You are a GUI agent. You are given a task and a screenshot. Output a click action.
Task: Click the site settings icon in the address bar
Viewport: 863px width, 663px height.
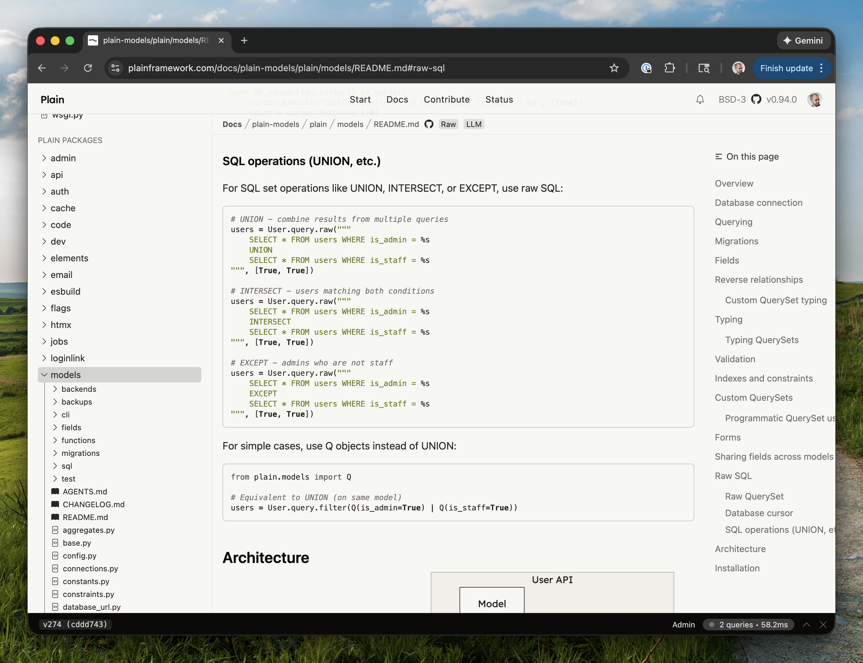[x=115, y=68]
